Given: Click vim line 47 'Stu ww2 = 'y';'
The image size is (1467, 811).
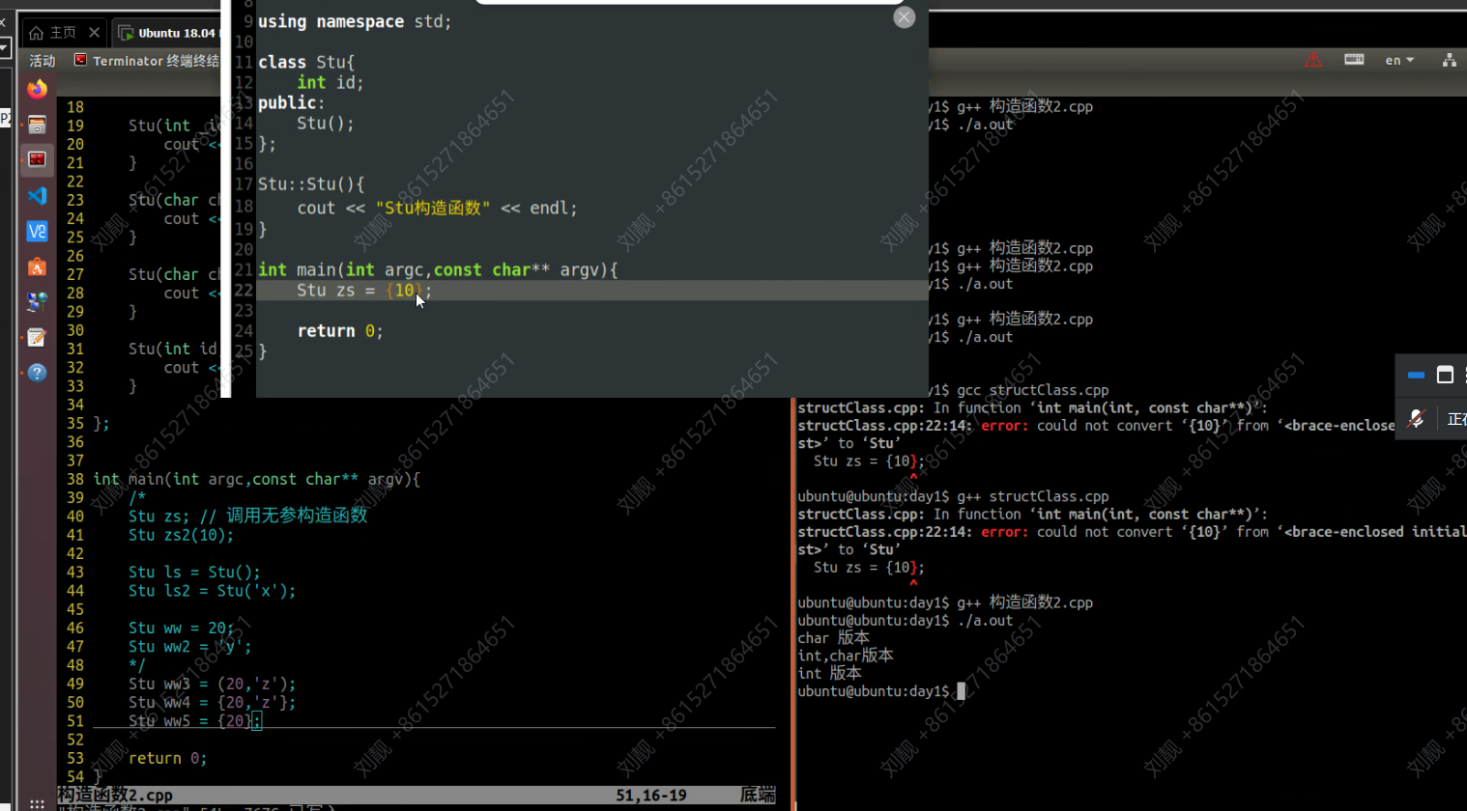Looking at the screenshot, I should point(189,647).
